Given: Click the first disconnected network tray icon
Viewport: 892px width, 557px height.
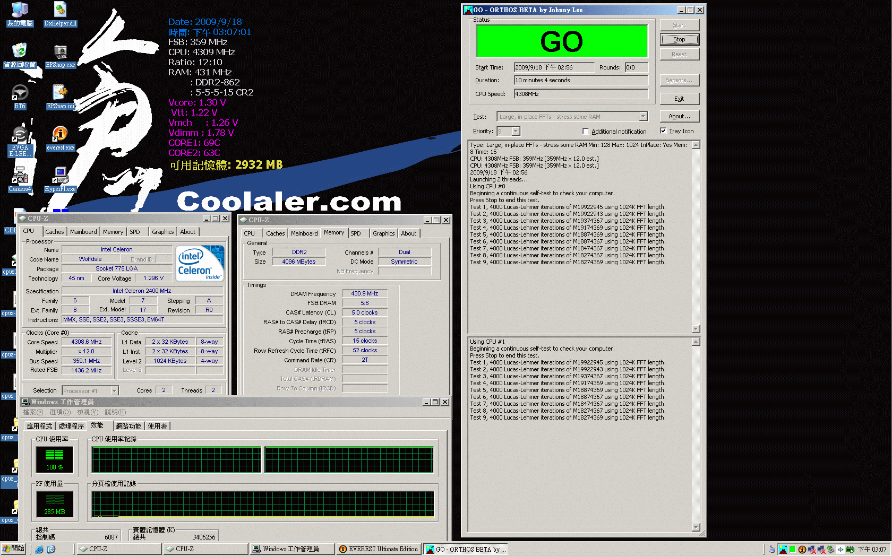Looking at the screenshot, I should (812, 550).
